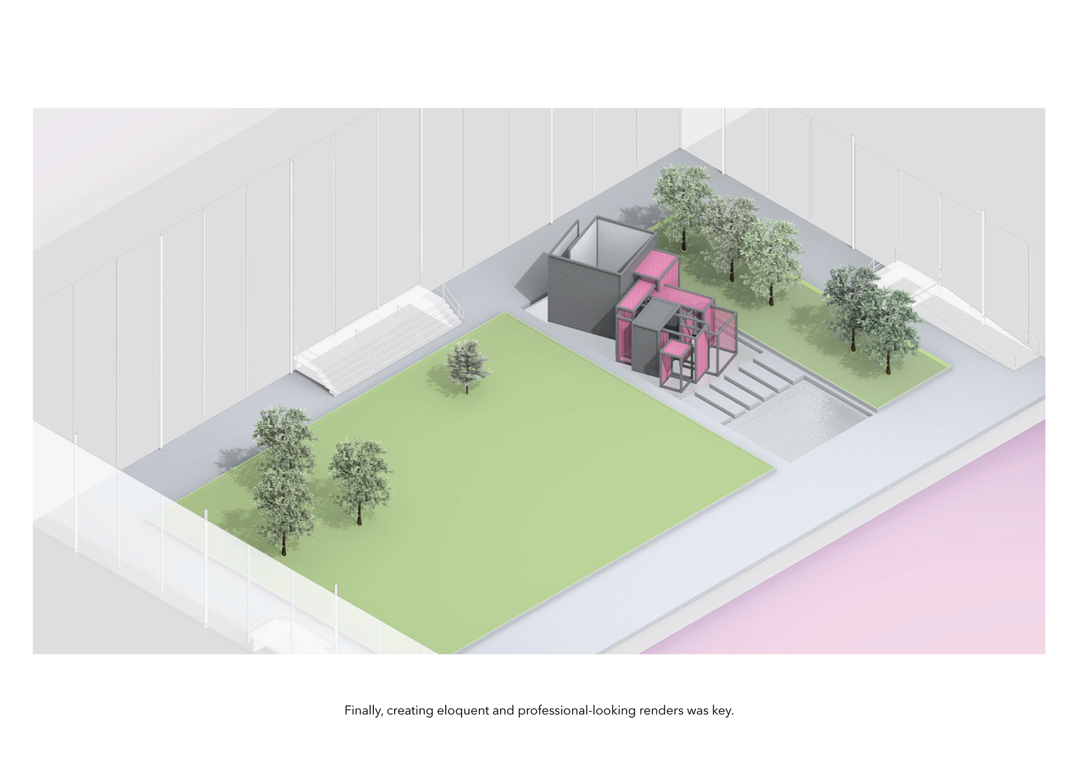The width and height of the screenshot is (1078, 762).
Task: Click the caption text about professional-looking renders
Action: [539, 710]
